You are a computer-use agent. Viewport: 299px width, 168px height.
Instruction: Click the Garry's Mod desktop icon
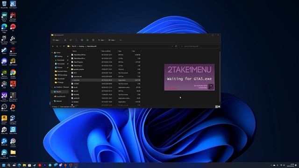pos(13,131)
